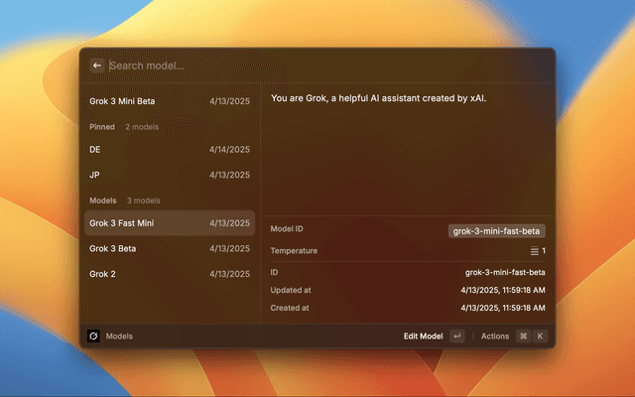635x397 pixels.
Task: Click the K shortcut key icon
Action: pyautogui.click(x=541, y=336)
